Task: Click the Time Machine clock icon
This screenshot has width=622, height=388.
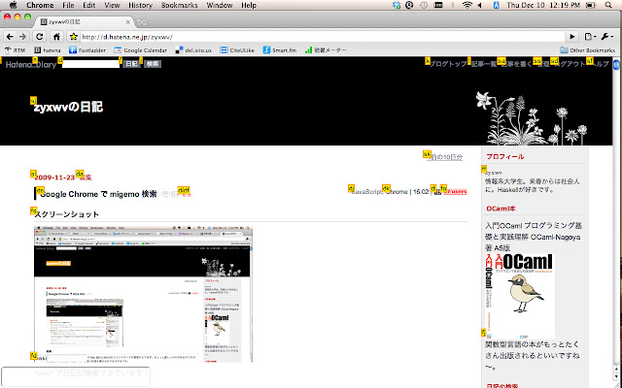Action: tap(424, 5)
